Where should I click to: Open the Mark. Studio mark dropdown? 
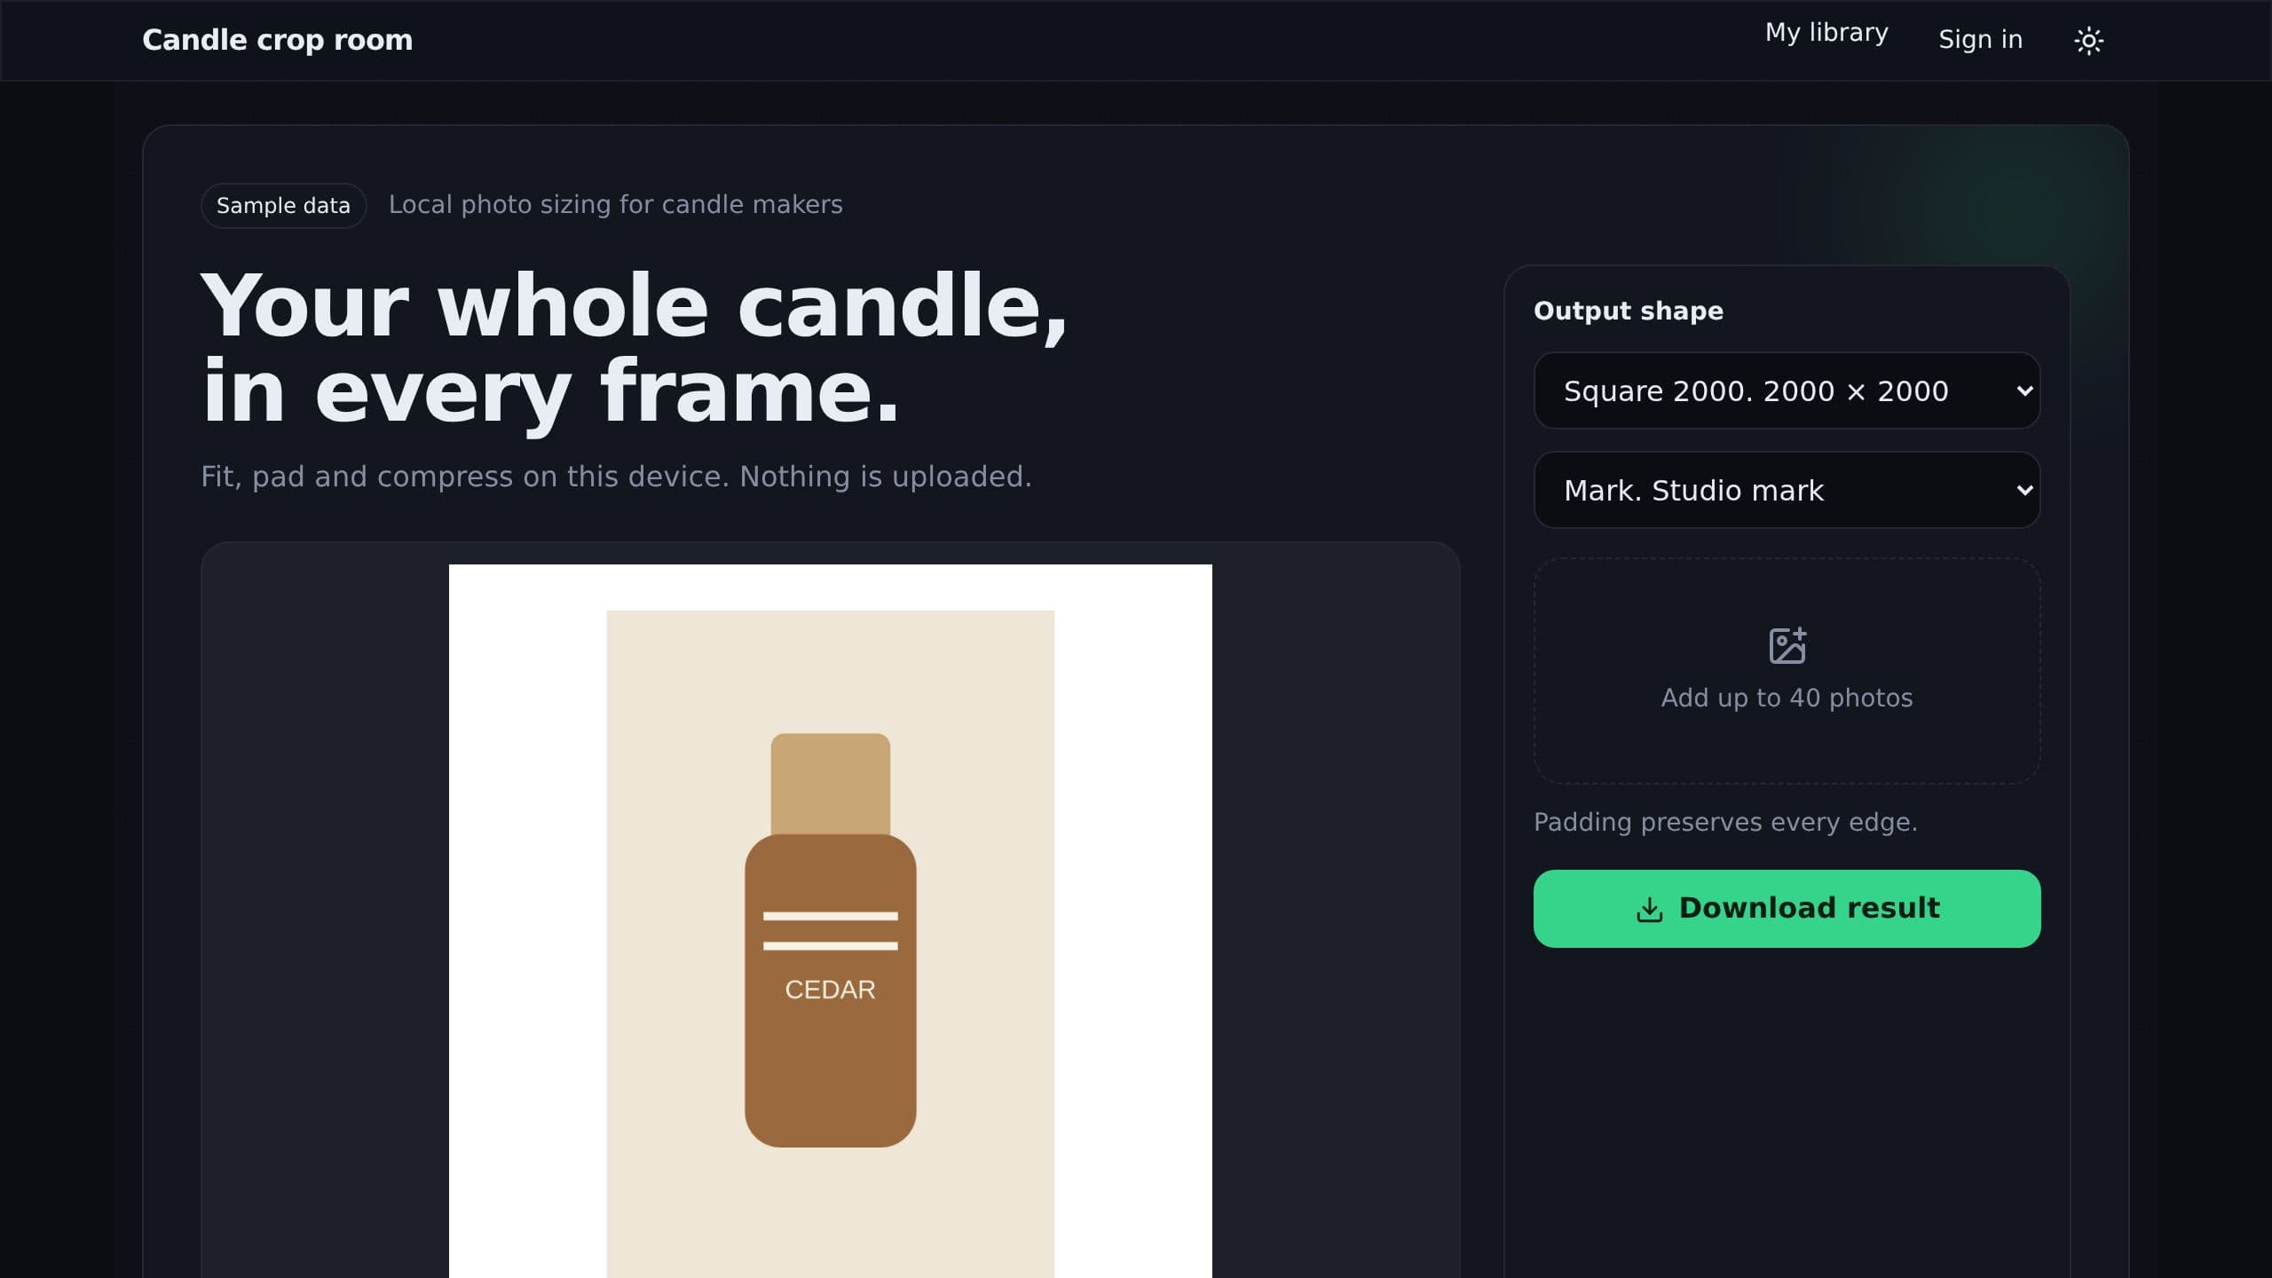(1787, 490)
